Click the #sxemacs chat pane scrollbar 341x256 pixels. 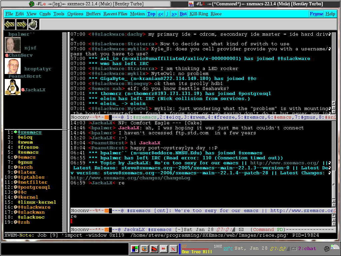pyautogui.click(x=334, y=164)
